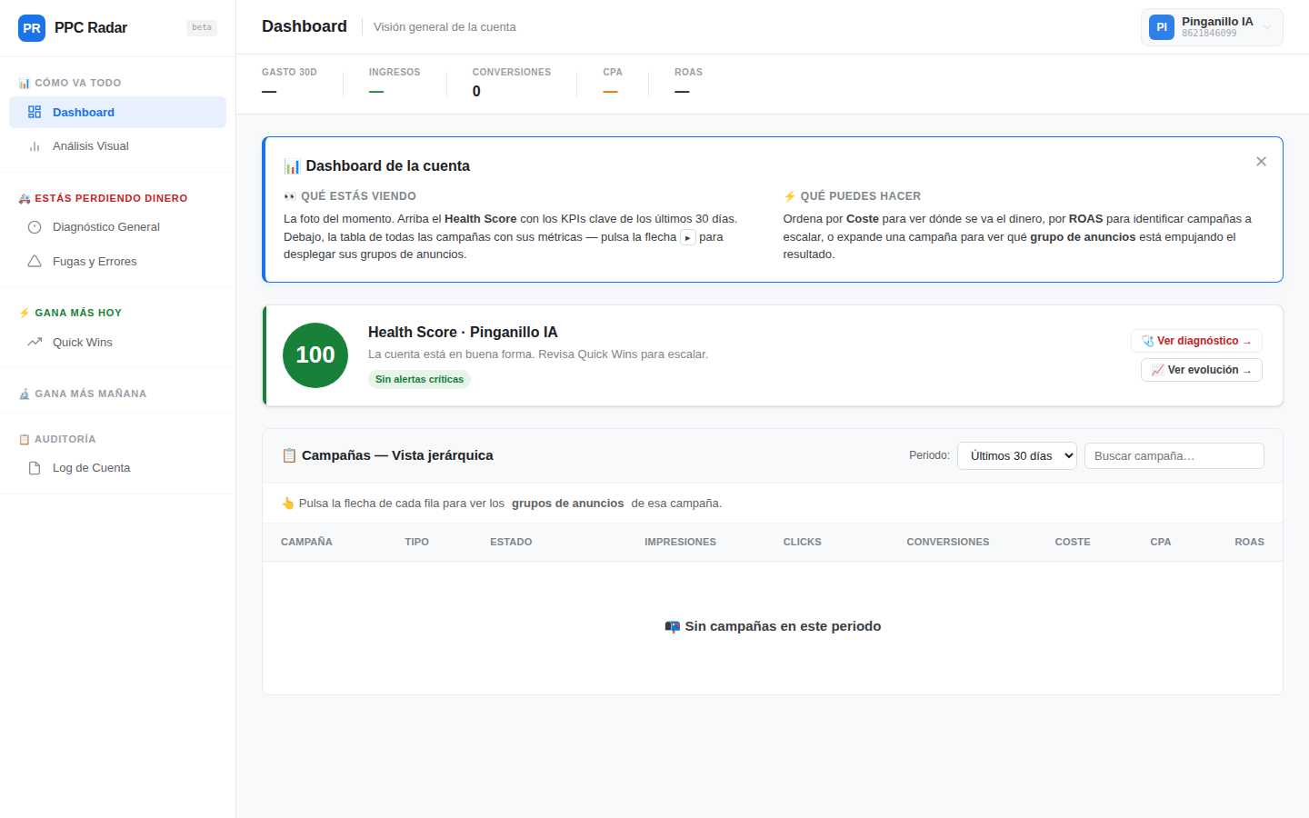The height and width of the screenshot is (818, 1309).
Task: Click the Dashboard grid icon in sidebar
Action: pos(35,112)
